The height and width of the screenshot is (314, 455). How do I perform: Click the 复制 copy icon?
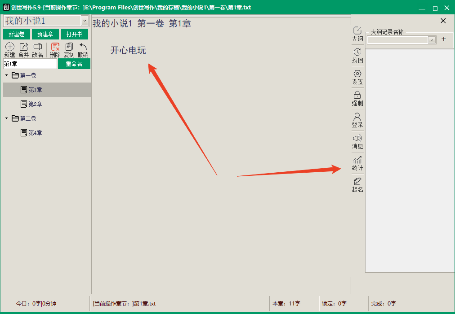pos(69,47)
